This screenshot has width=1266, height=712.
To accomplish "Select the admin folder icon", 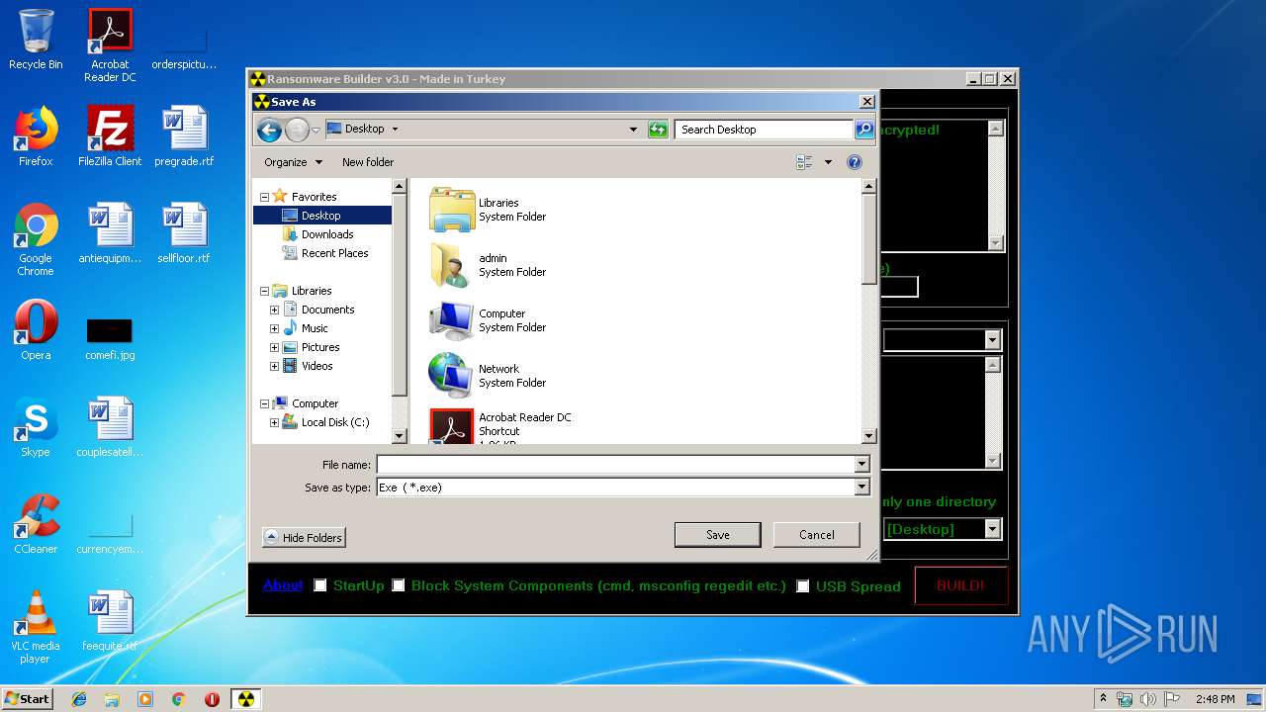I will pyautogui.click(x=452, y=265).
